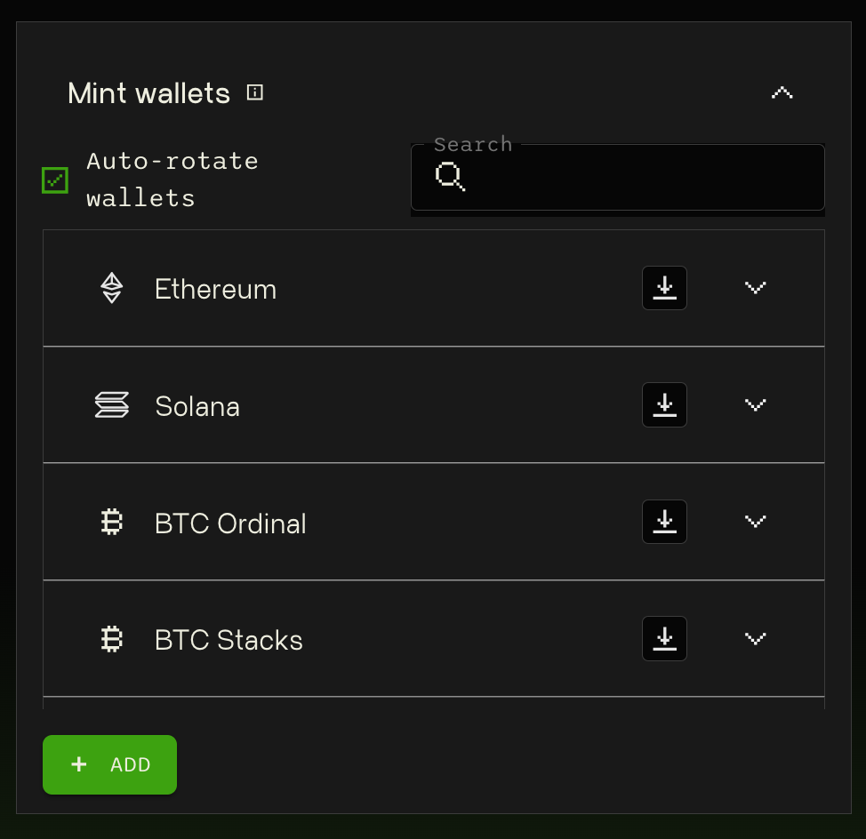Expand the BTC Ordinal wallet row
The height and width of the screenshot is (839, 866).
(755, 522)
